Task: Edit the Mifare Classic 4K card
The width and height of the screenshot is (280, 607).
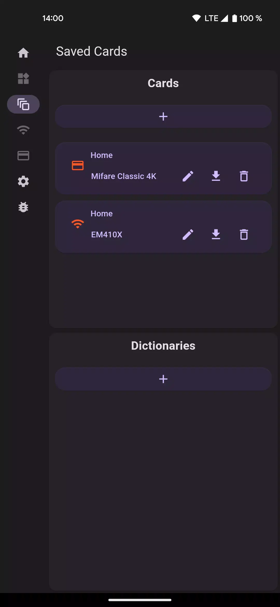Action: pos(188,176)
